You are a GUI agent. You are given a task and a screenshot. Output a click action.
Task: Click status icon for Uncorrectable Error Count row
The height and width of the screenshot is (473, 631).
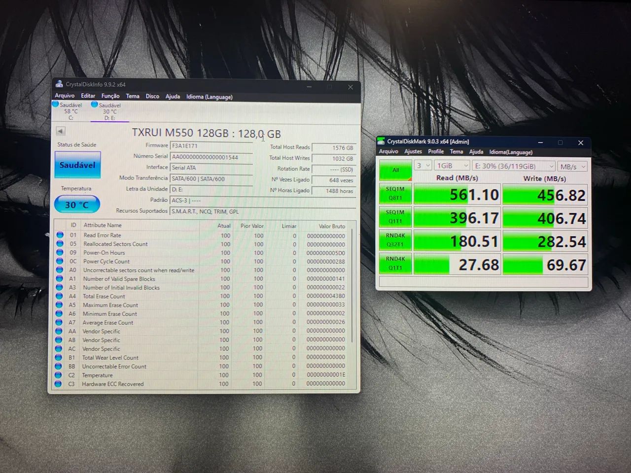coord(59,366)
